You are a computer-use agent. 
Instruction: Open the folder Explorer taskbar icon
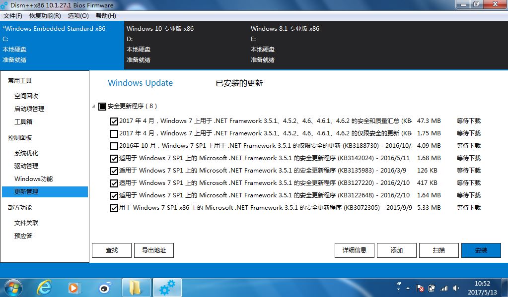pos(136,287)
